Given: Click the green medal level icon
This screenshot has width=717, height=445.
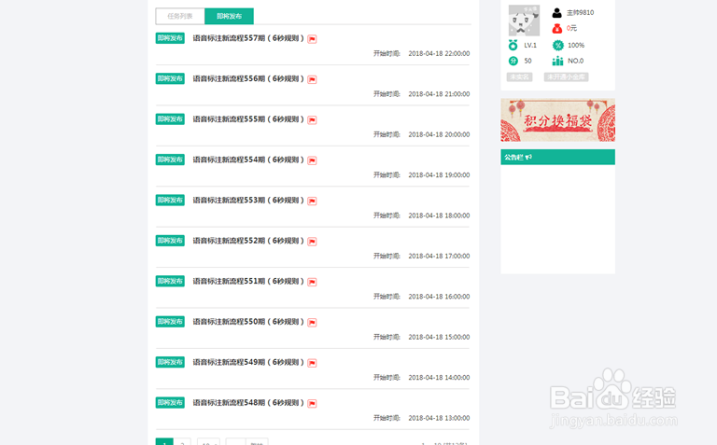Looking at the screenshot, I should (513, 45).
